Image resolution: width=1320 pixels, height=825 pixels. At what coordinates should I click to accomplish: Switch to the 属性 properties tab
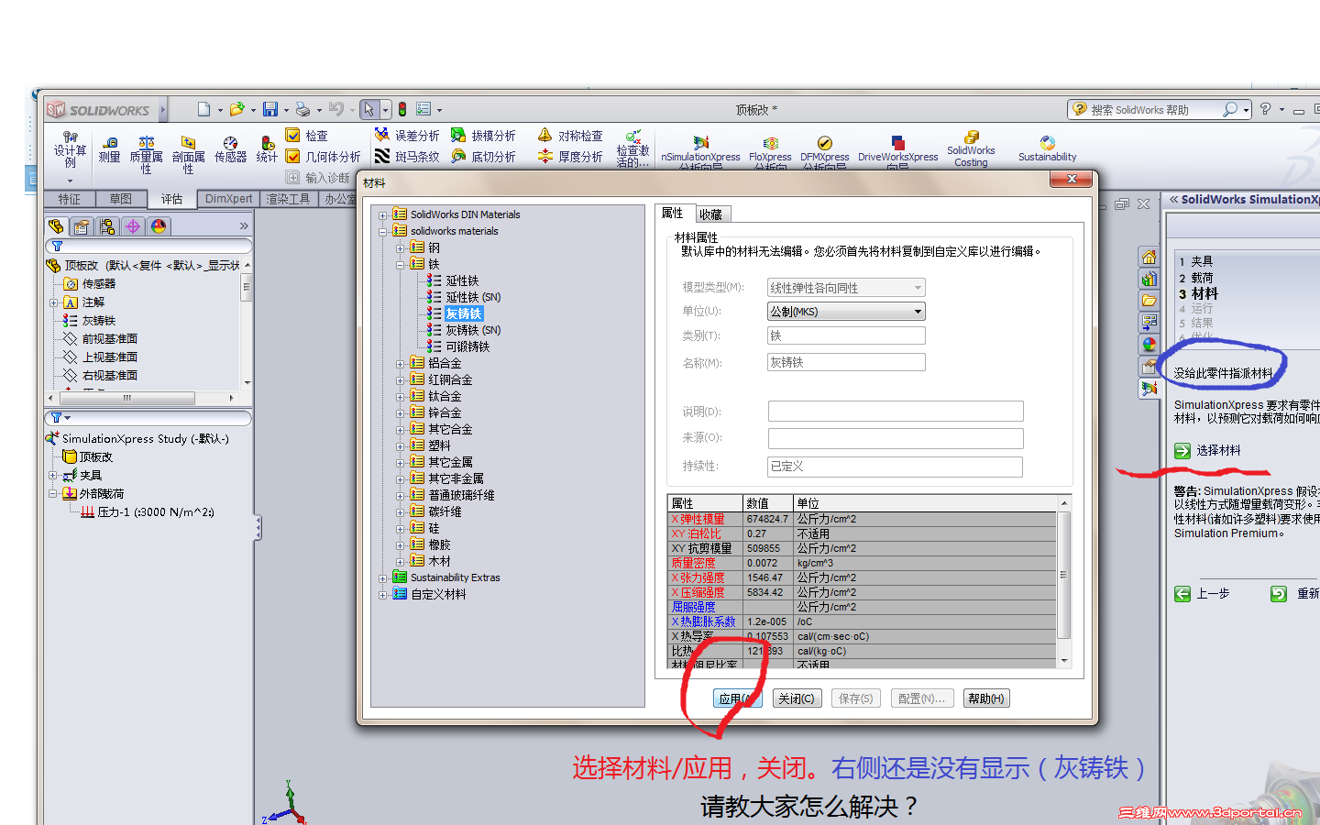coord(673,213)
